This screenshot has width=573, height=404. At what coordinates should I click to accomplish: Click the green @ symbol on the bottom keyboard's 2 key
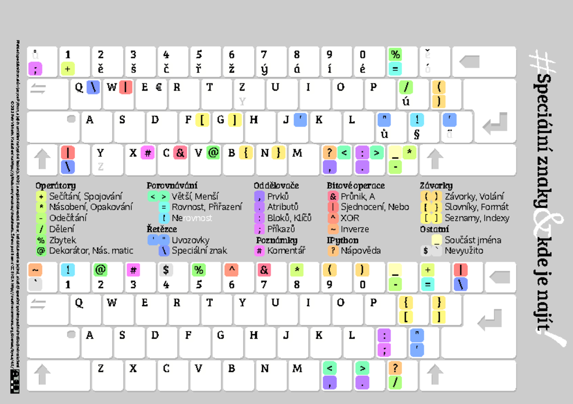[100, 270]
